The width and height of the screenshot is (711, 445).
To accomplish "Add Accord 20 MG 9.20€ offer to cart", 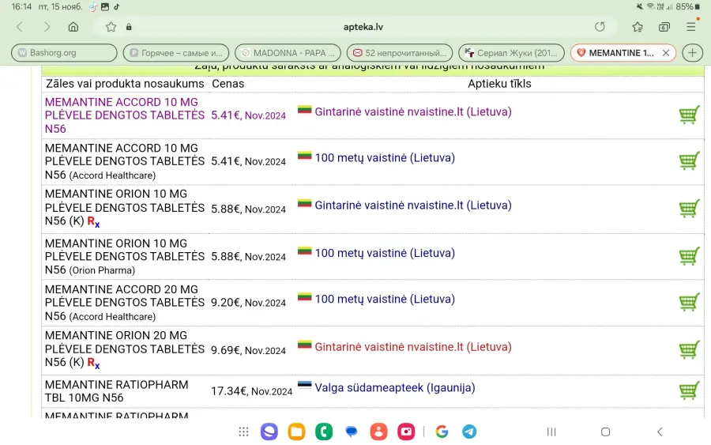I will tap(689, 302).
